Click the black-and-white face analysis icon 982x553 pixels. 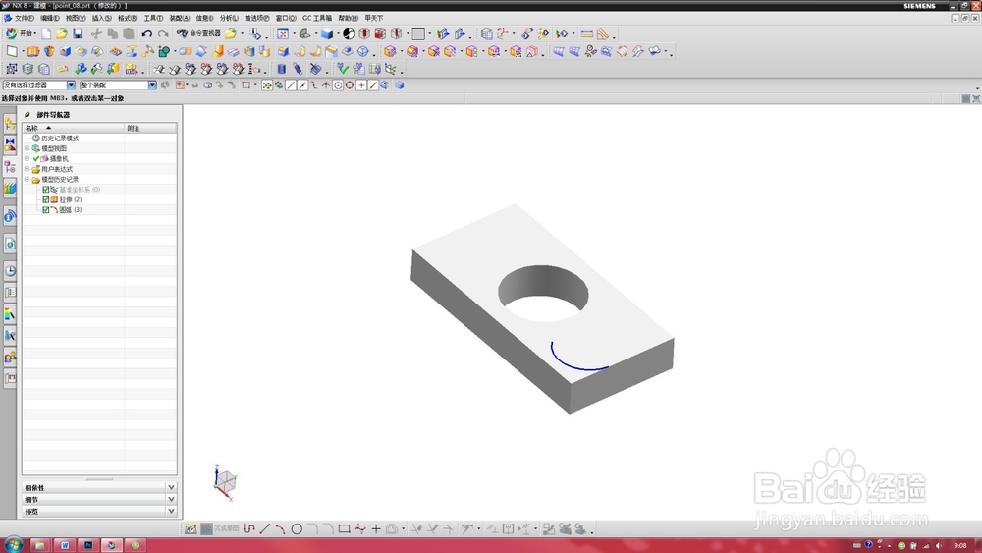tap(349, 33)
